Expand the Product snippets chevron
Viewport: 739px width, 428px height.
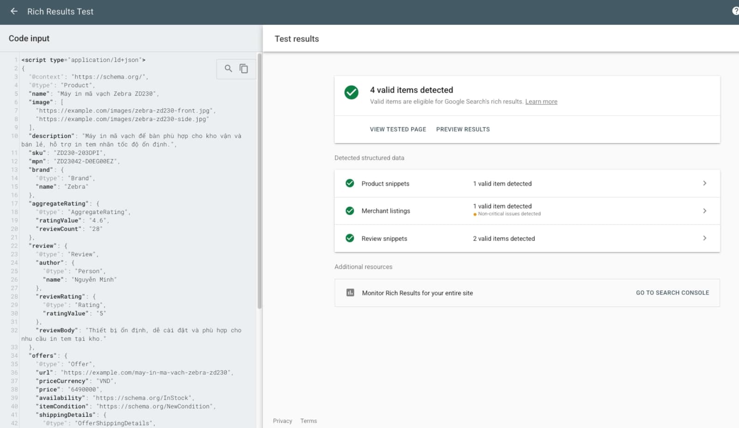point(704,183)
